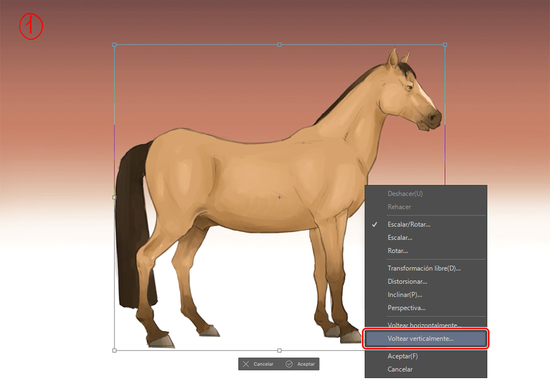Image resolution: width=550 pixels, height=388 pixels.
Task: Click the top-right transform corner handle
Action: pos(445,44)
